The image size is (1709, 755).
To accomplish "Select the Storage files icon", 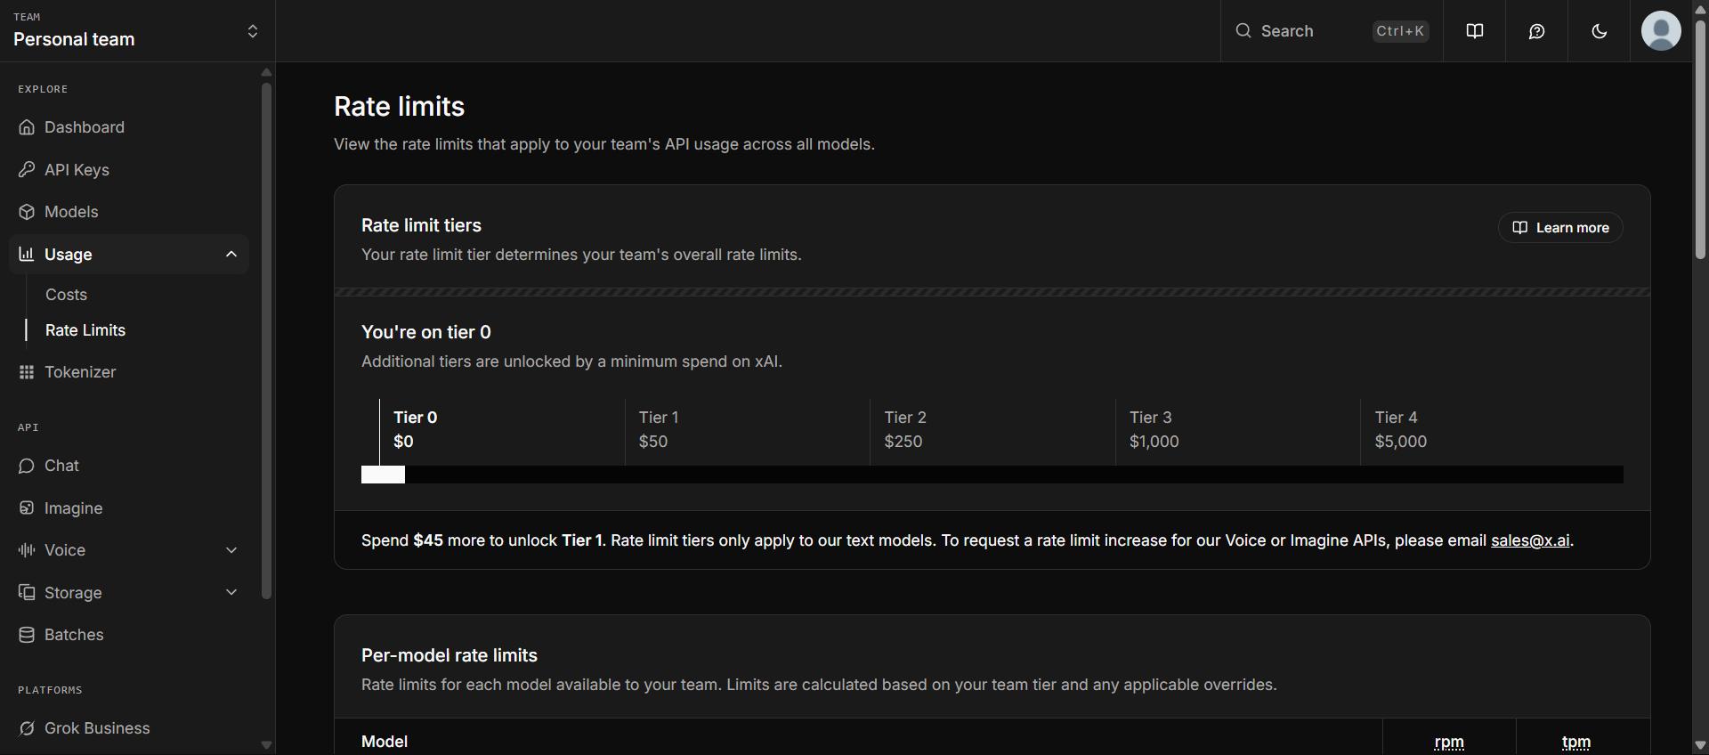I will (27, 593).
